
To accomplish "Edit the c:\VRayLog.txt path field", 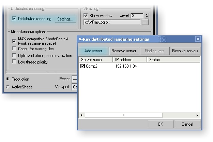I will click(x=112, y=23).
